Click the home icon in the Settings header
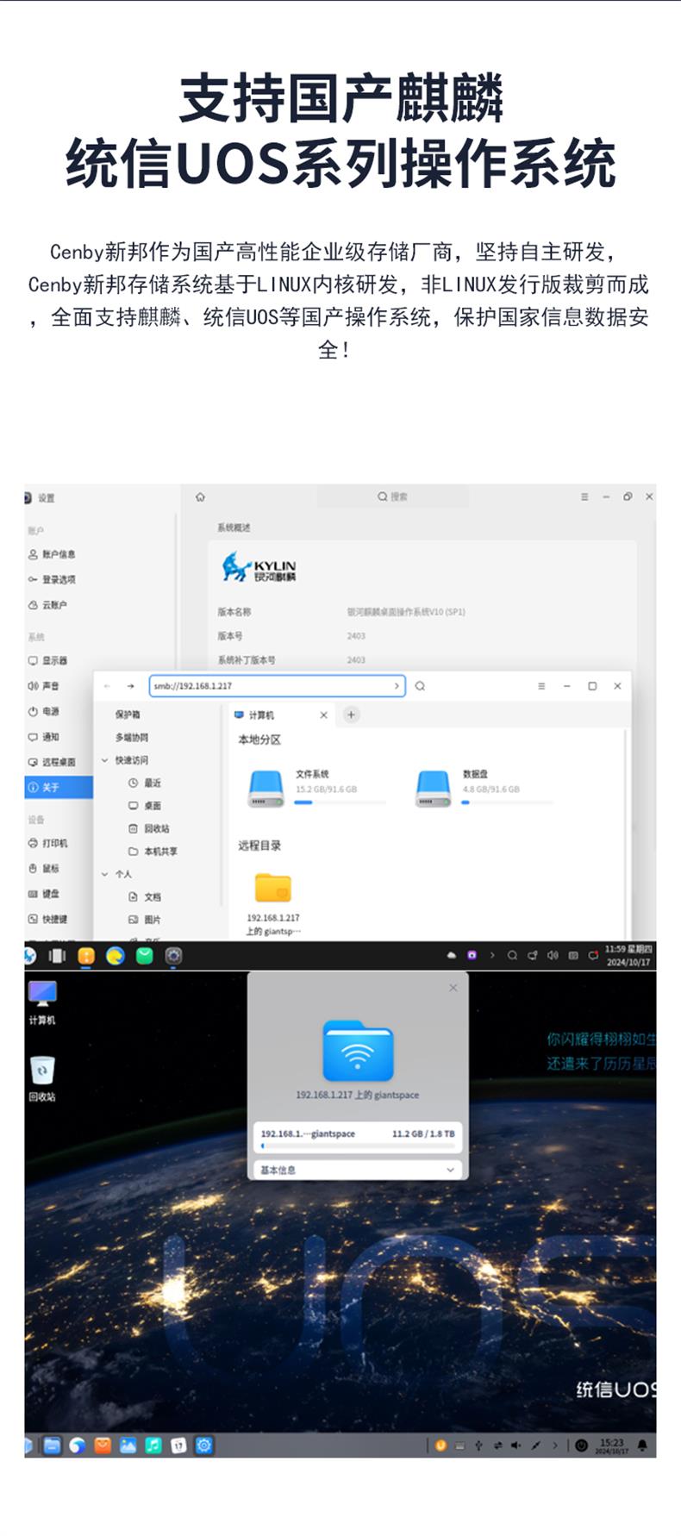Screen dimensions: 681x1536 tap(201, 497)
